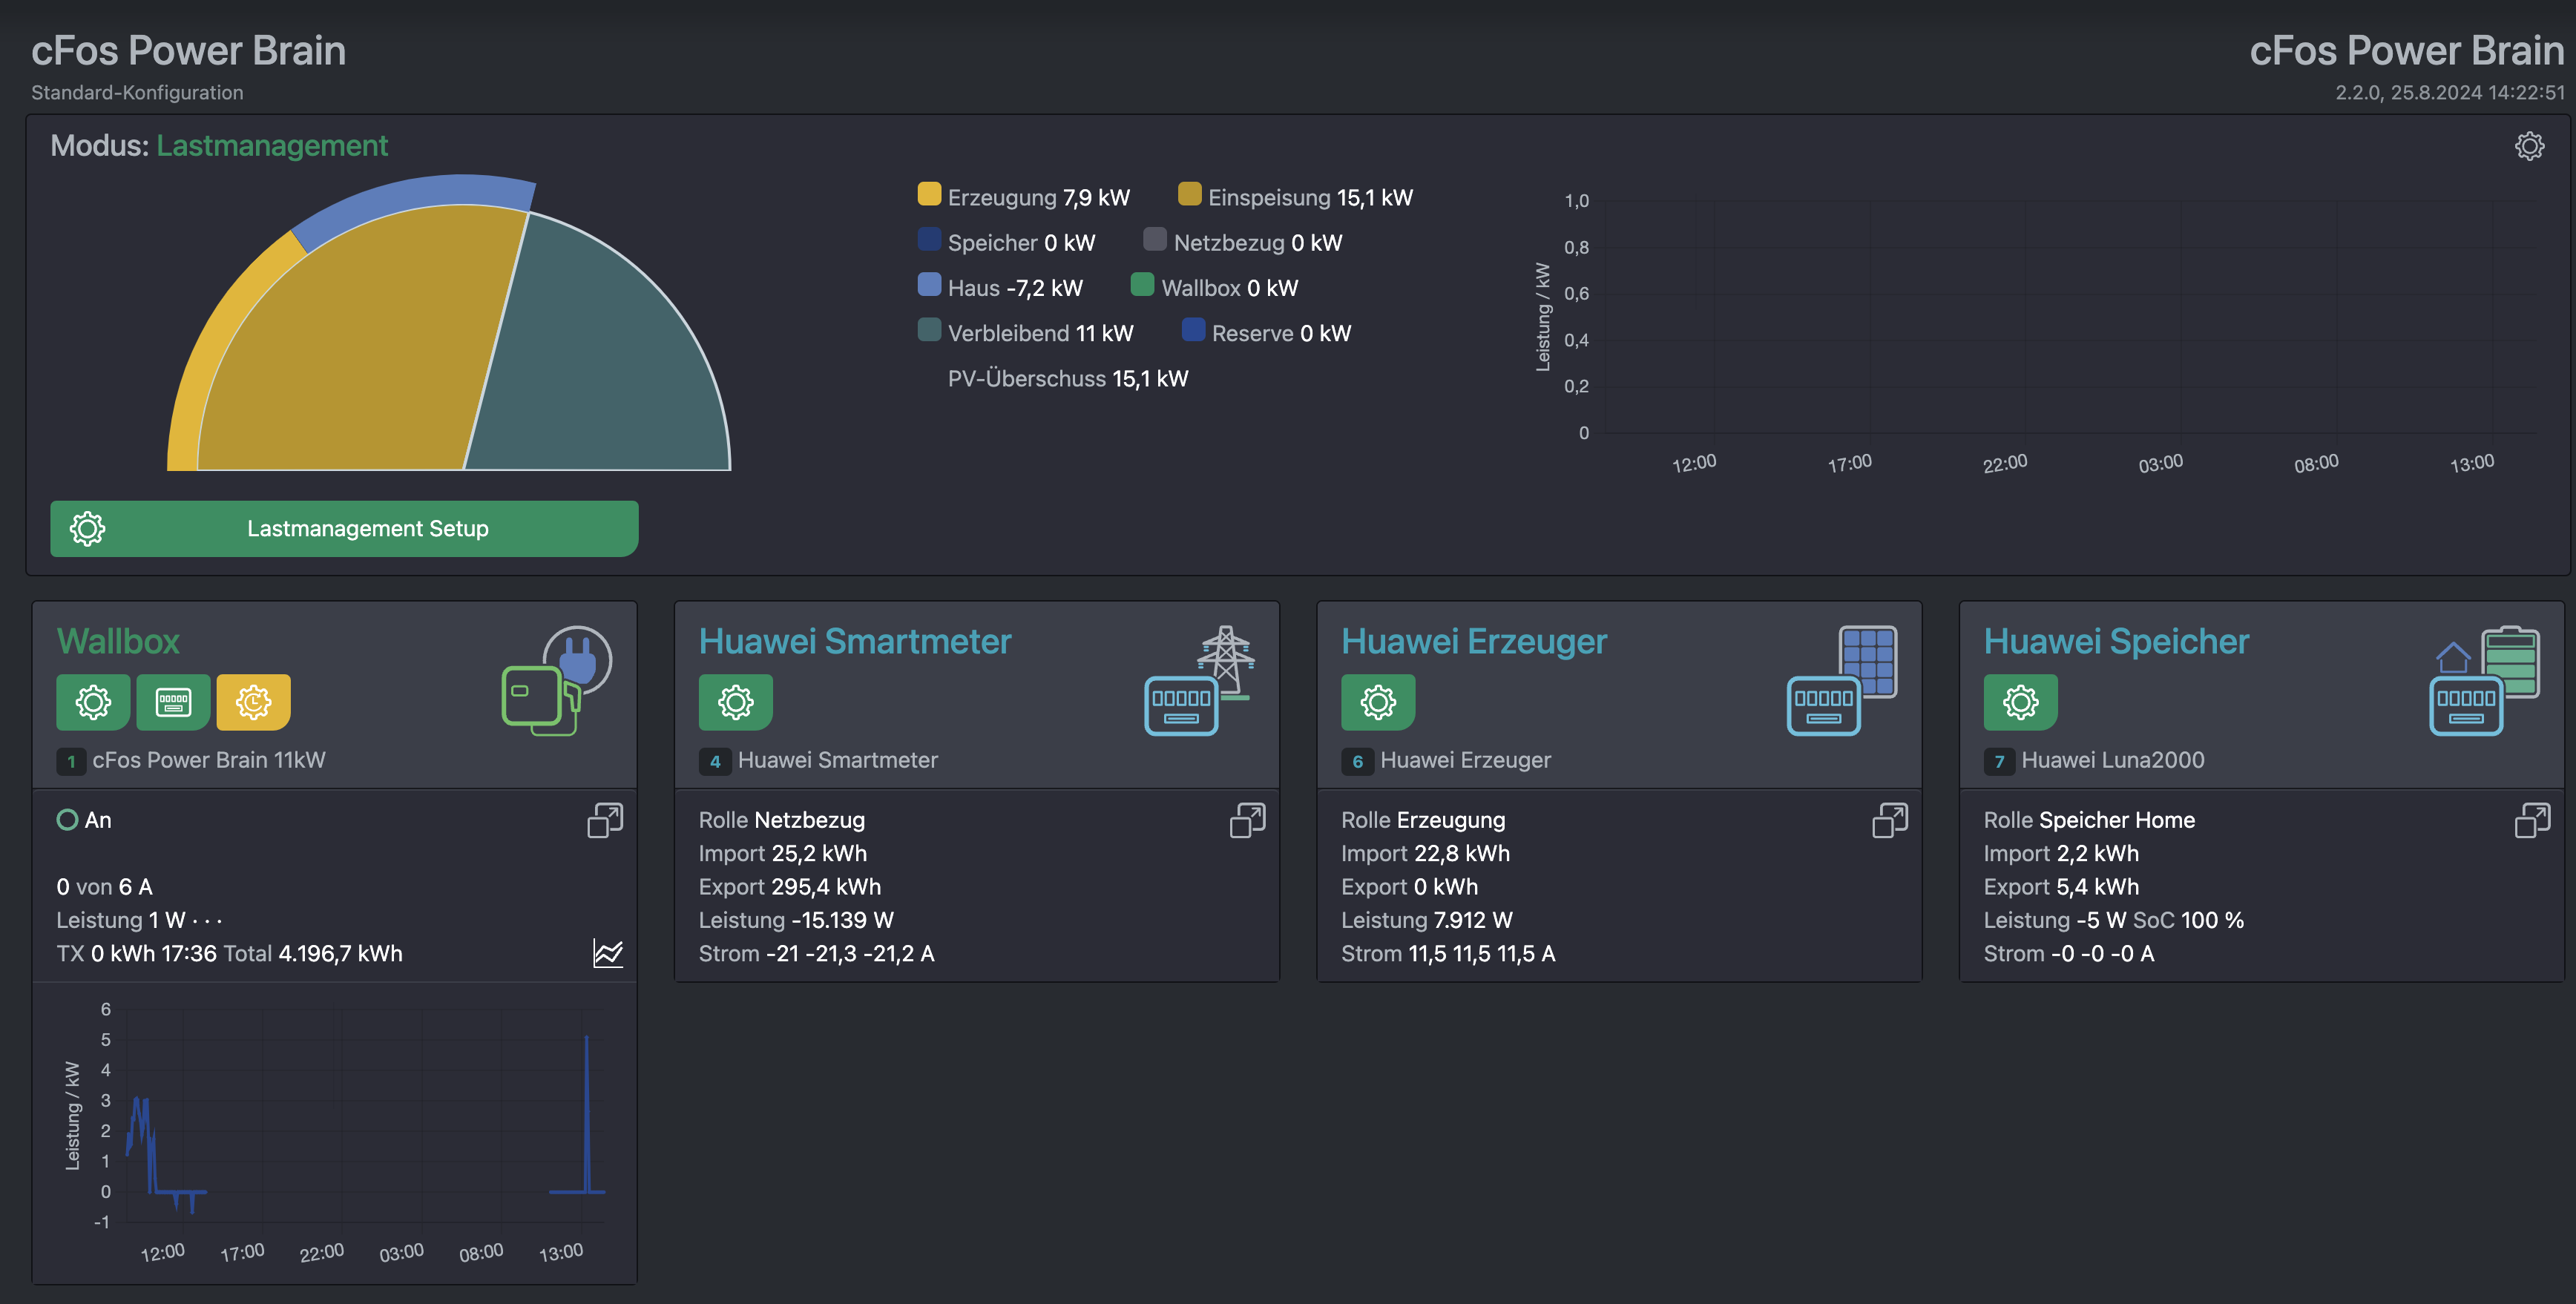Toggle the Wallbox An status circle
Viewport: 2576px width, 1304px height.
pos(67,820)
